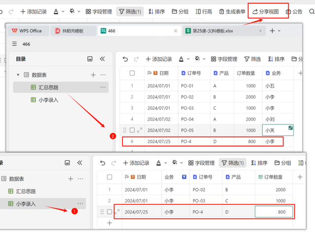This screenshot has width=315, height=234.
Task: Open fill color dropdown arrow in top toolbar
Action: [79, 12]
